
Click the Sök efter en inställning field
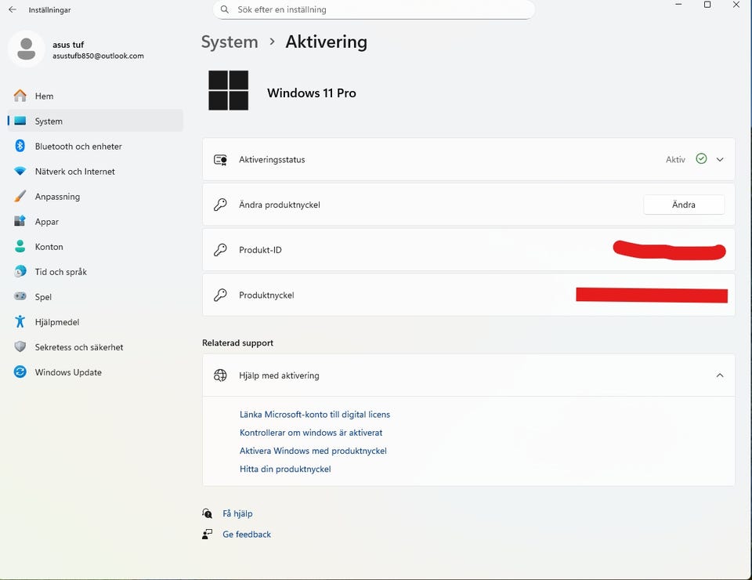(374, 9)
